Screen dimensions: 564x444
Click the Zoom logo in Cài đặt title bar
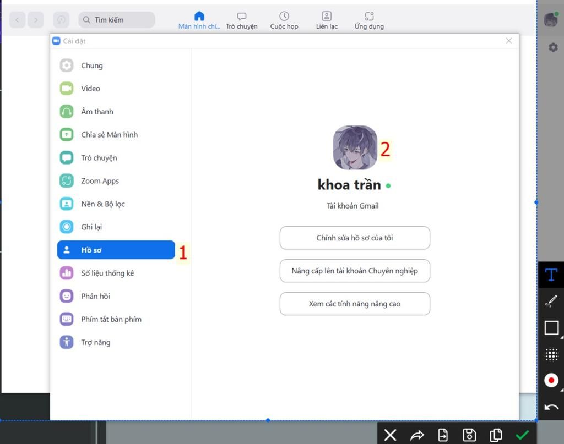pos(56,41)
